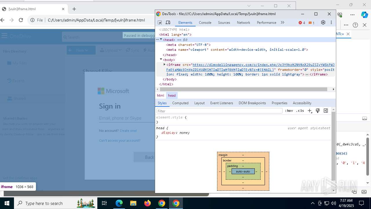This screenshot has height=209, width=371.
Task: Open the actions dots beside the head node
Action: tap(157, 39)
